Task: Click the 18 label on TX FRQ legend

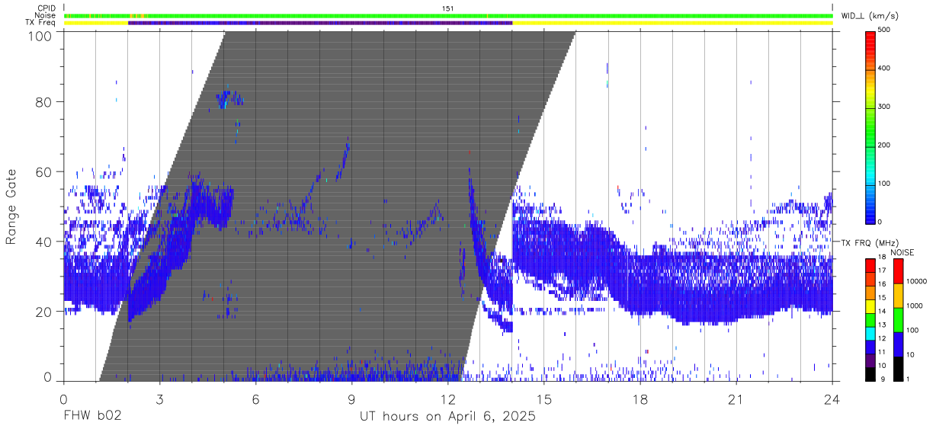Action: (882, 258)
